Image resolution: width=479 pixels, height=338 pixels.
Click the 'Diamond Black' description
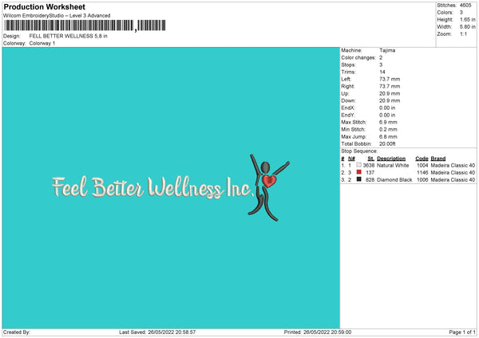(394, 180)
